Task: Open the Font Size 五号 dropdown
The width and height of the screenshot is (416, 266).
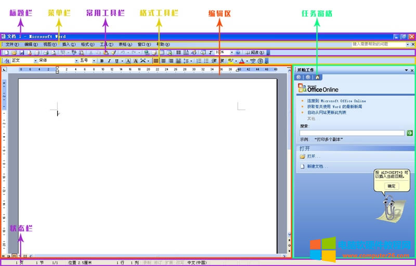Action: click(x=94, y=61)
